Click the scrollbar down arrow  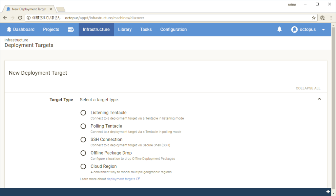333,193
